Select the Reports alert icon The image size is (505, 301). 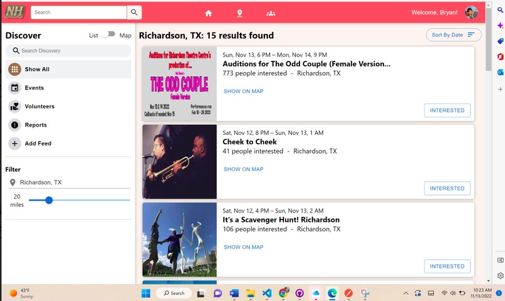[15, 125]
